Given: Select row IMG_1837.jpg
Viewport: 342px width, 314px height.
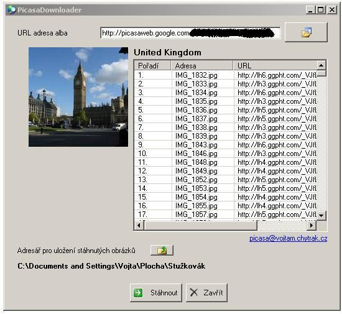Looking at the screenshot, I should pos(226,119).
